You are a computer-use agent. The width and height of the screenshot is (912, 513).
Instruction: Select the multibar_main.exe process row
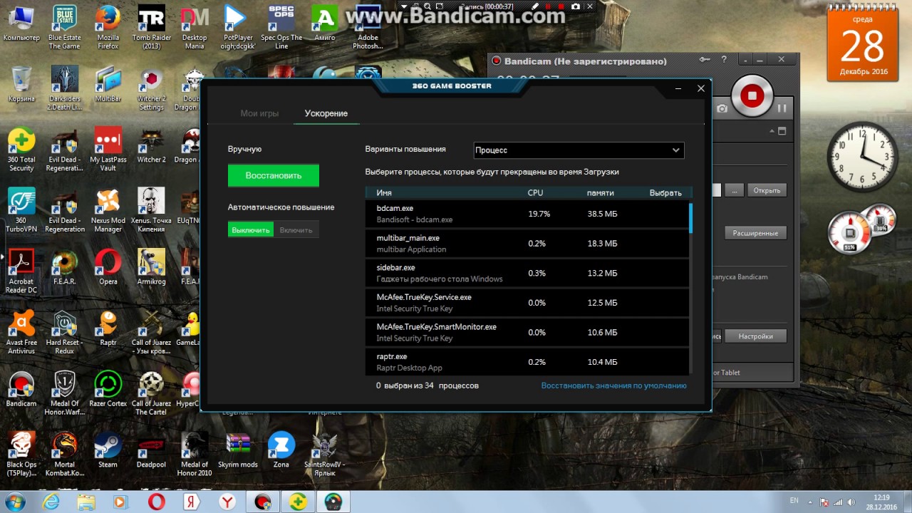[527, 244]
